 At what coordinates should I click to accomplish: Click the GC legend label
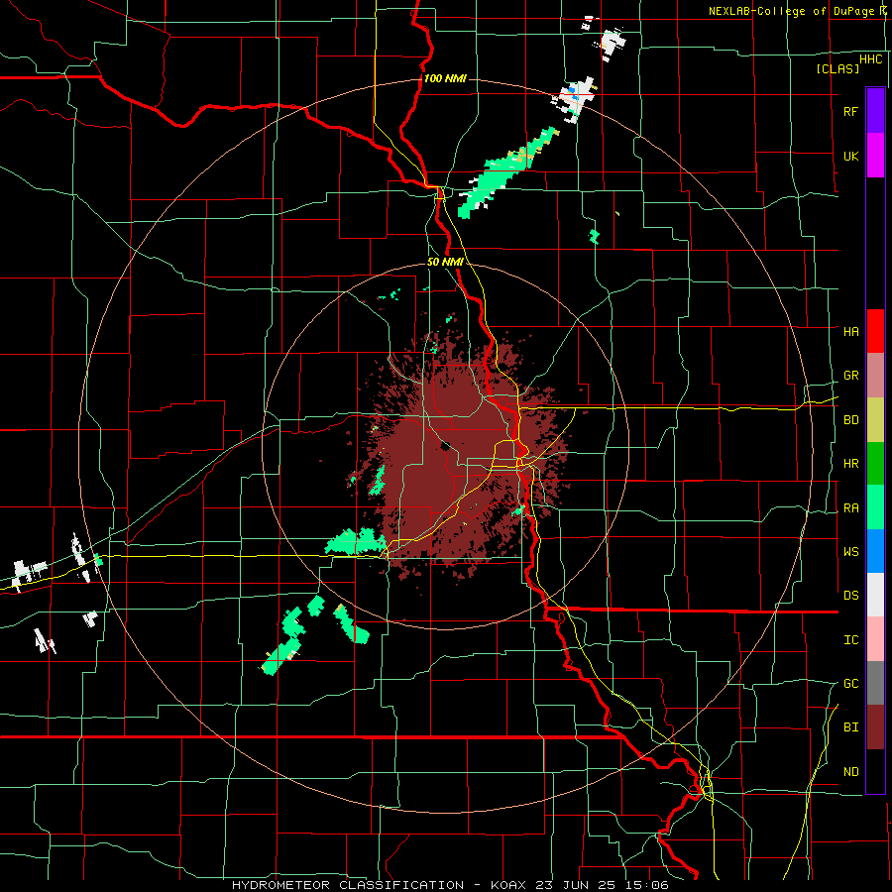click(850, 684)
